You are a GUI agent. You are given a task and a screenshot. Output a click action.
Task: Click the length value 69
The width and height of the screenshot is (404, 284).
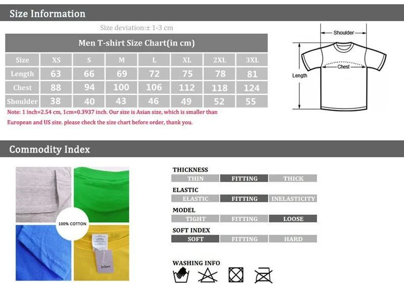pyautogui.click(x=121, y=74)
